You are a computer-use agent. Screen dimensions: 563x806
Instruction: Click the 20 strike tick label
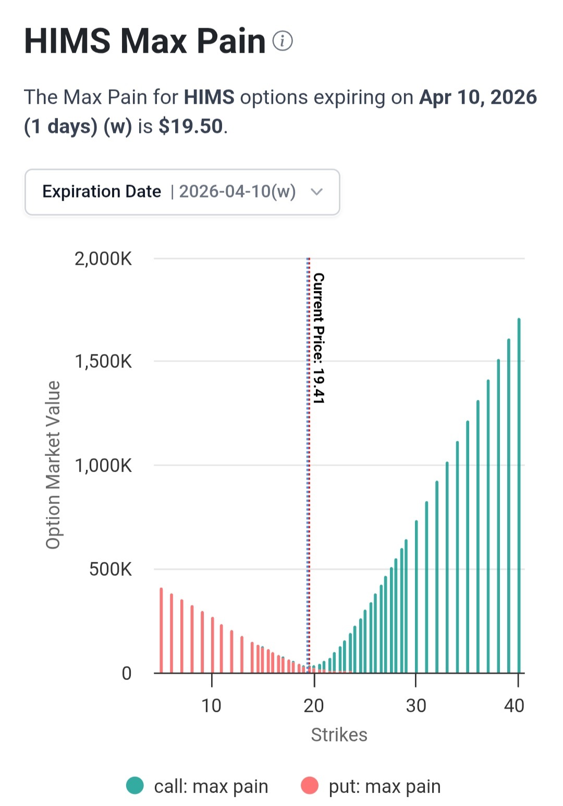point(314,705)
